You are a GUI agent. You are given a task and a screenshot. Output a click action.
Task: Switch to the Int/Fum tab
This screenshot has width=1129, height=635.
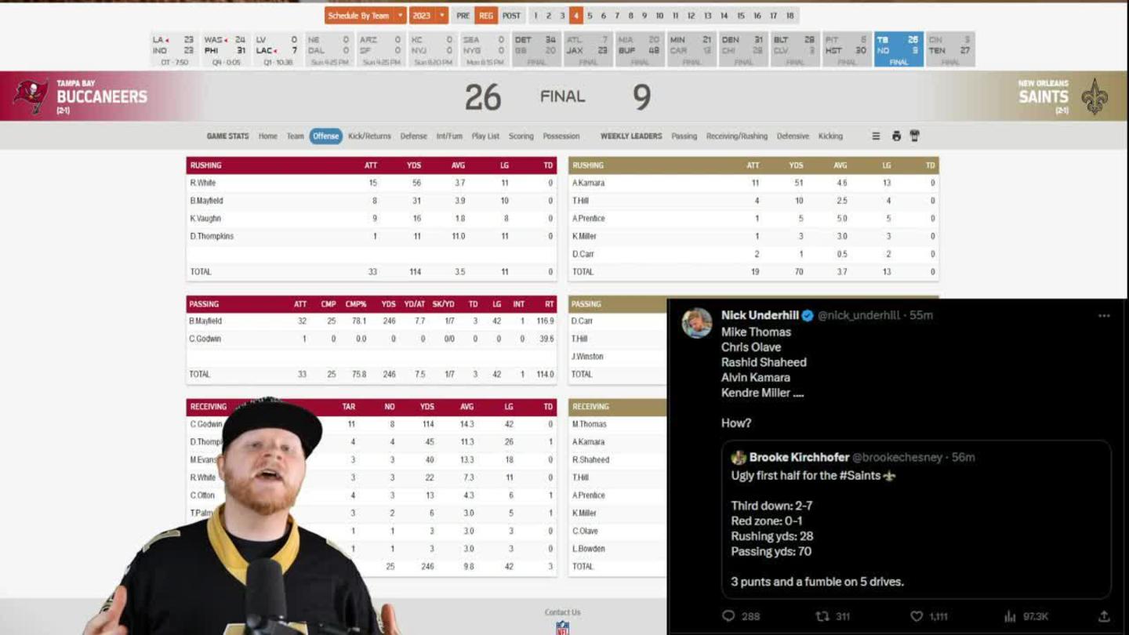pyautogui.click(x=449, y=136)
